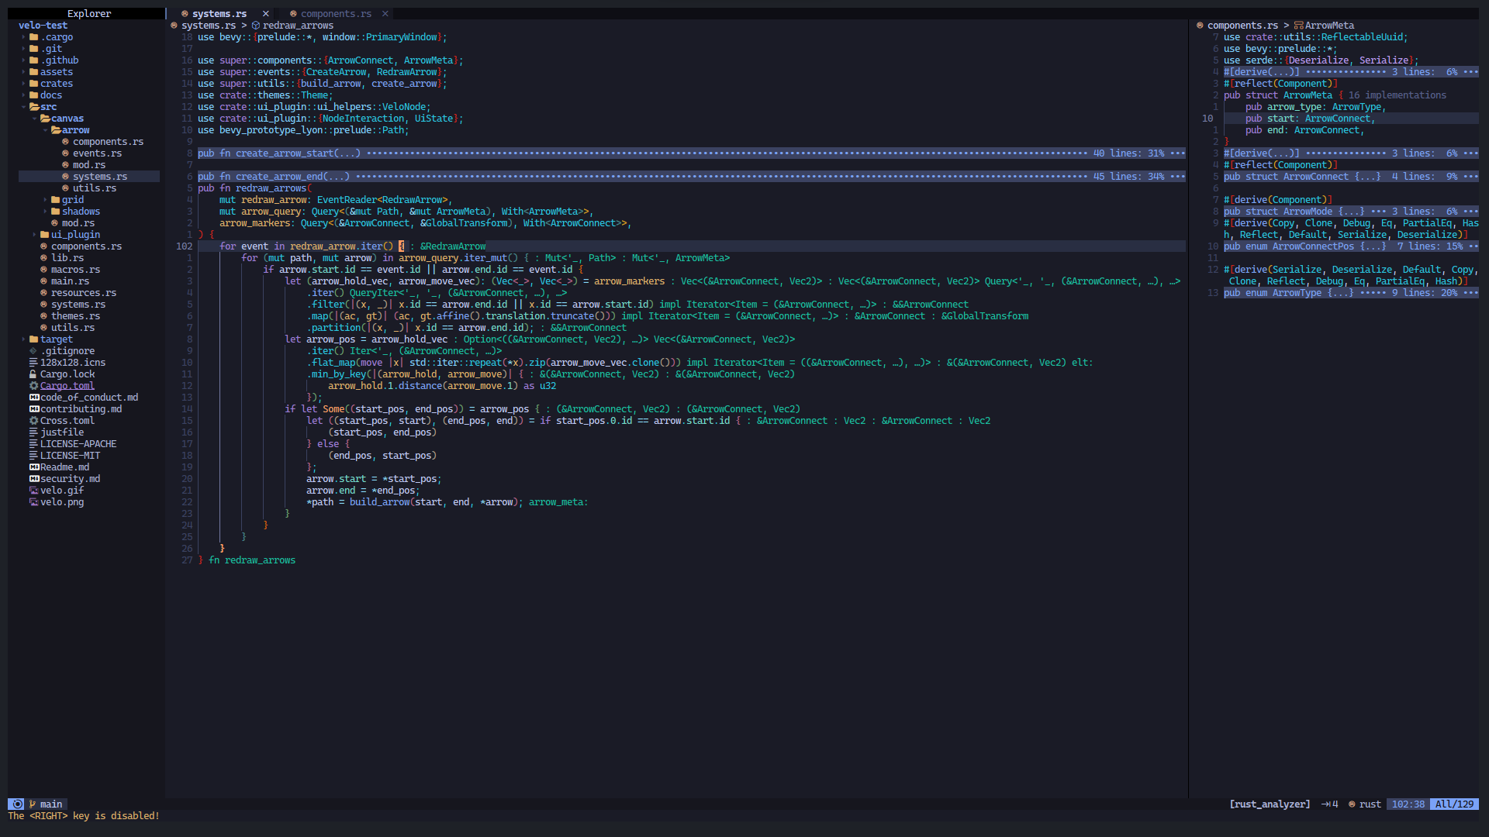Close the components.rs tab
Image resolution: width=1489 pixels, height=837 pixels.
[x=385, y=13]
